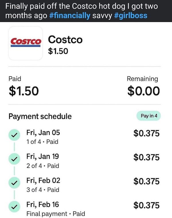Click the Feb 16 final payment checkmark

14,207
